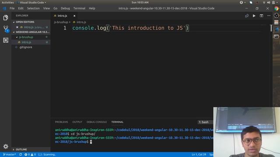
Task: Click Activities in the top bar
Action: 8,3
